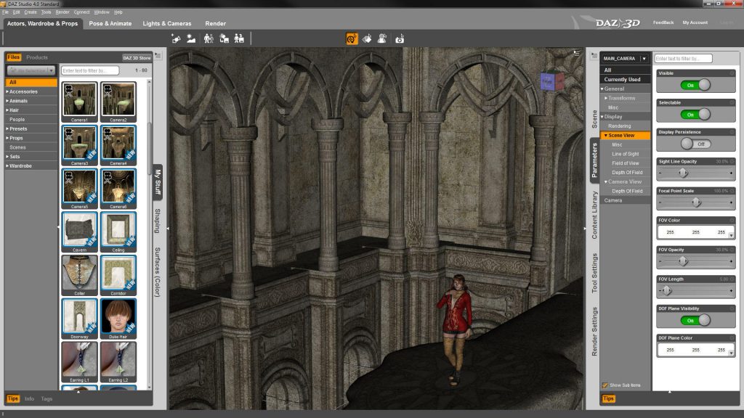744x418 pixels.
Task: Pick the Doorway thumbnail
Action: [x=79, y=319]
